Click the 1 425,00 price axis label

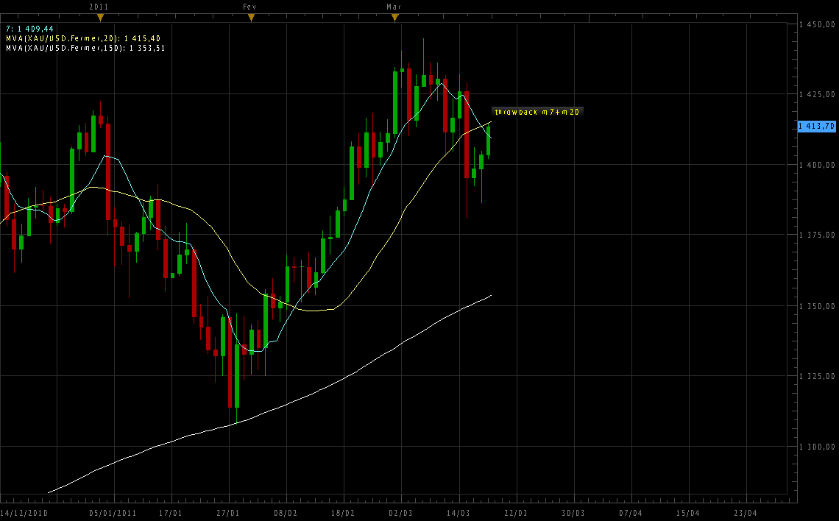[x=818, y=94]
